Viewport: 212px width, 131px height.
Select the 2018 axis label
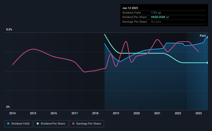tap(95, 113)
